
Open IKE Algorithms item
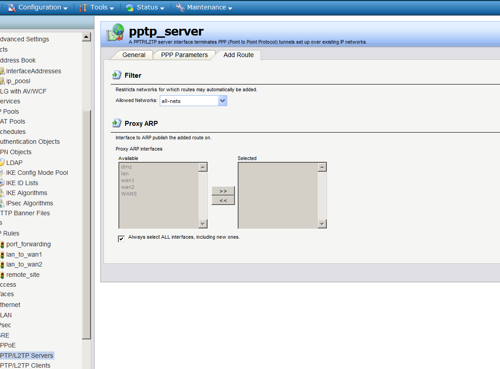point(27,193)
